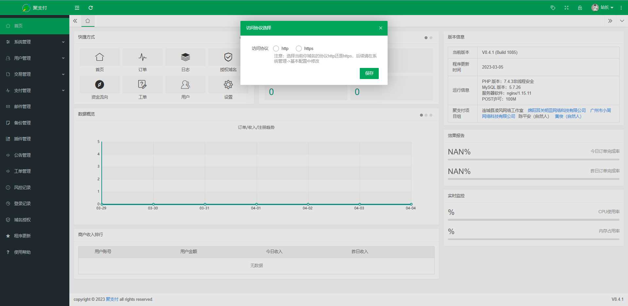Switch to the home tab above content
The width and height of the screenshot is (628, 306).
point(87,21)
